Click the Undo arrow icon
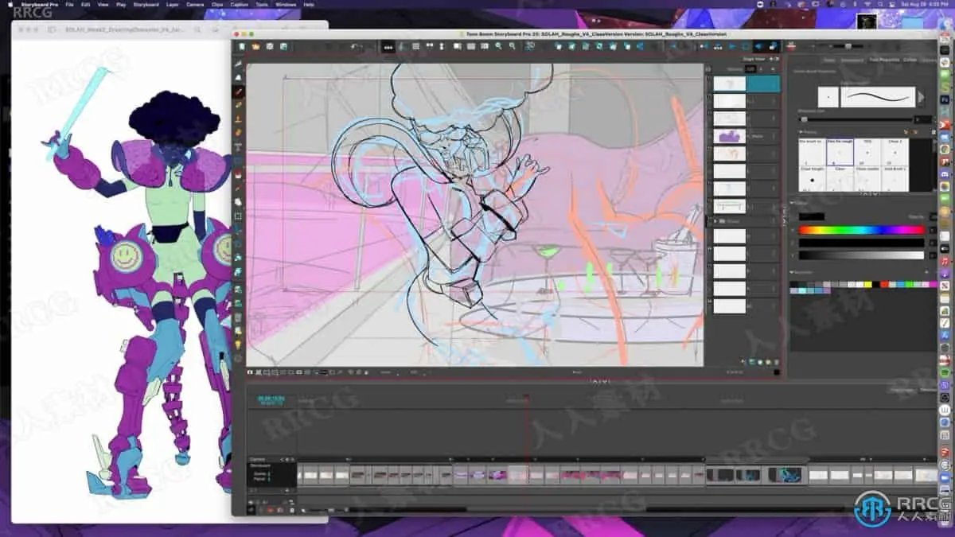This screenshot has width=955, height=537. 355,47
